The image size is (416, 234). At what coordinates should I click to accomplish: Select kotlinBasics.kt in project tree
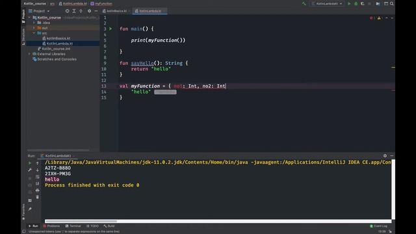point(58,38)
